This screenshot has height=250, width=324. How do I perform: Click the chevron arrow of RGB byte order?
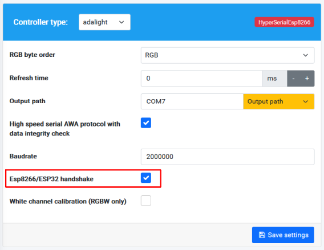coord(305,55)
